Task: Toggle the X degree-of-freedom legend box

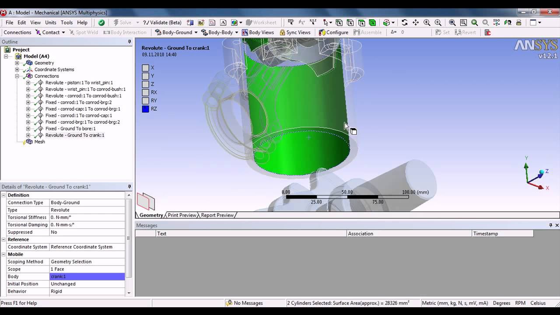Action: (x=145, y=68)
